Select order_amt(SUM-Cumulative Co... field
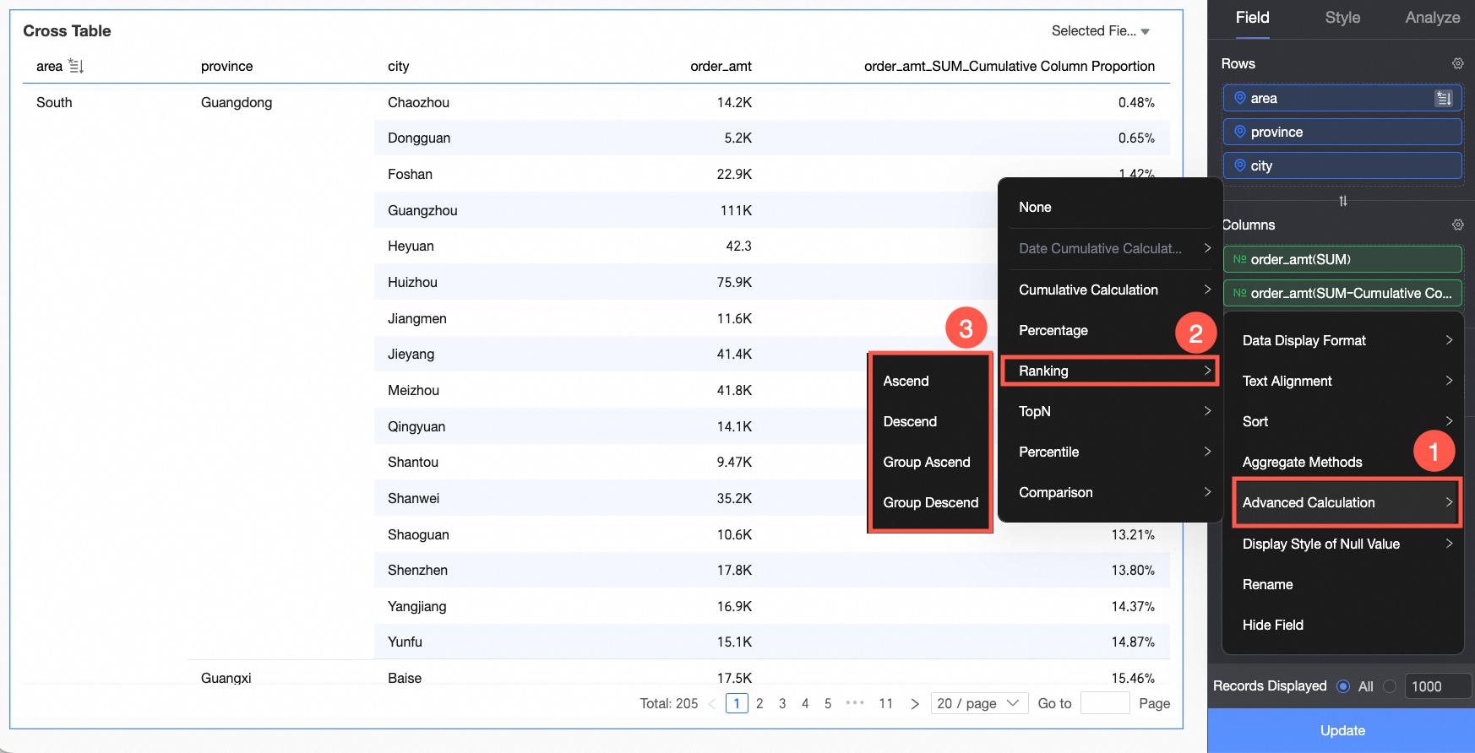1475x753 pixels. tap(1342, 293)
